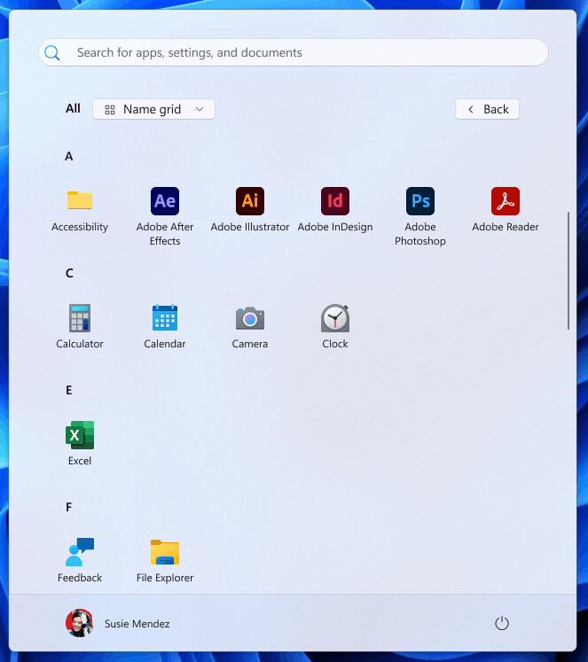Screen dimensions: 588x662
Task: Open Adobe Reader
Action: coord(506,209)
